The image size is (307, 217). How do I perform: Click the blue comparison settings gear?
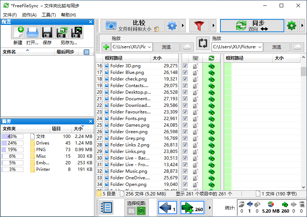pos(171,26)
